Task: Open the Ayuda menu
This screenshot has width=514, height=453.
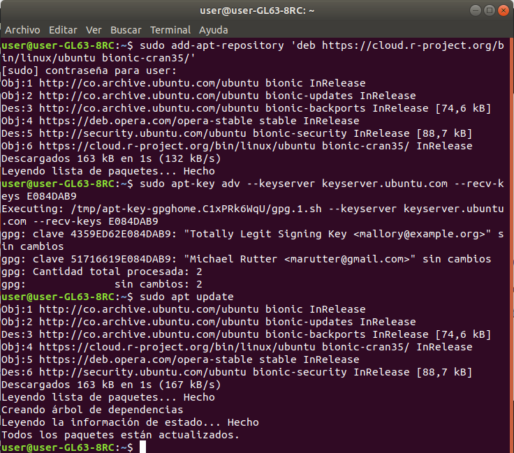Action: 214,30
